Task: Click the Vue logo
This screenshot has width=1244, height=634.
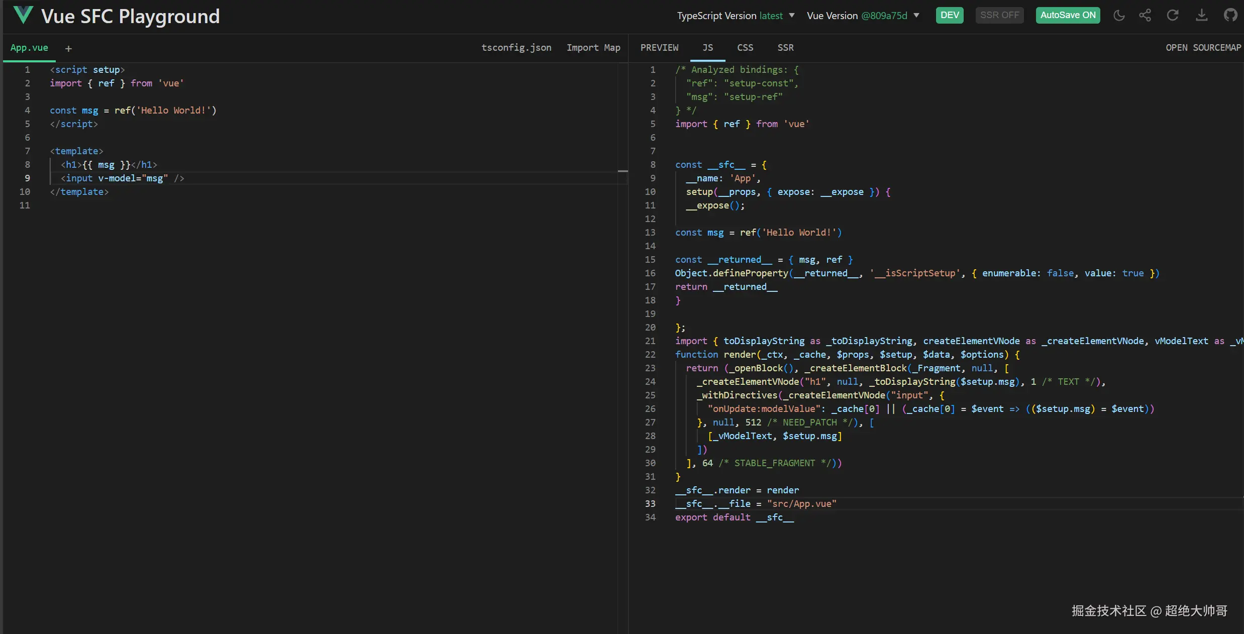Action: pyautogui.click(x=23, y=16)
